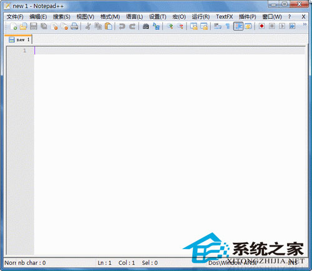Click the nb char : 0 status
312x271 pixels.
[x=32, y=263]
